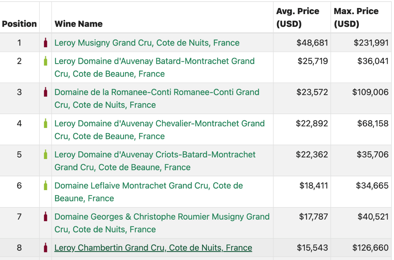Open Domaine Leflaive Montrachet Grand Cru link
The image size is (394, 260).
click(149, 192)
